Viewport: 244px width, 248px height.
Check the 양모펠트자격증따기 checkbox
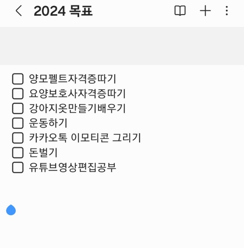[x=18, y=79]
